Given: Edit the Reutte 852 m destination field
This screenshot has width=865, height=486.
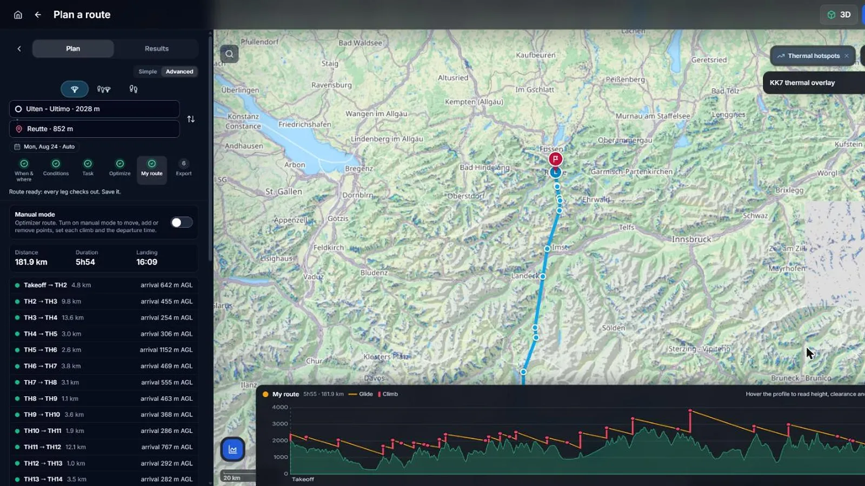Looking at the screenshot, I should point(94,129).
